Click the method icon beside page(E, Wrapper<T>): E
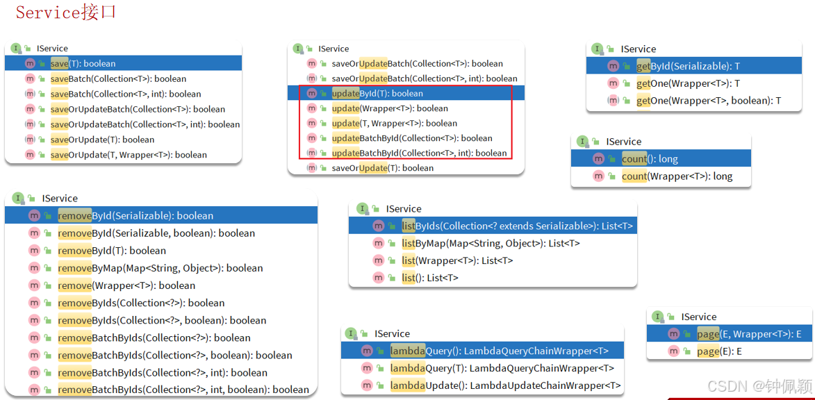The width and height of the screenshot is (815, 400). 674,334
